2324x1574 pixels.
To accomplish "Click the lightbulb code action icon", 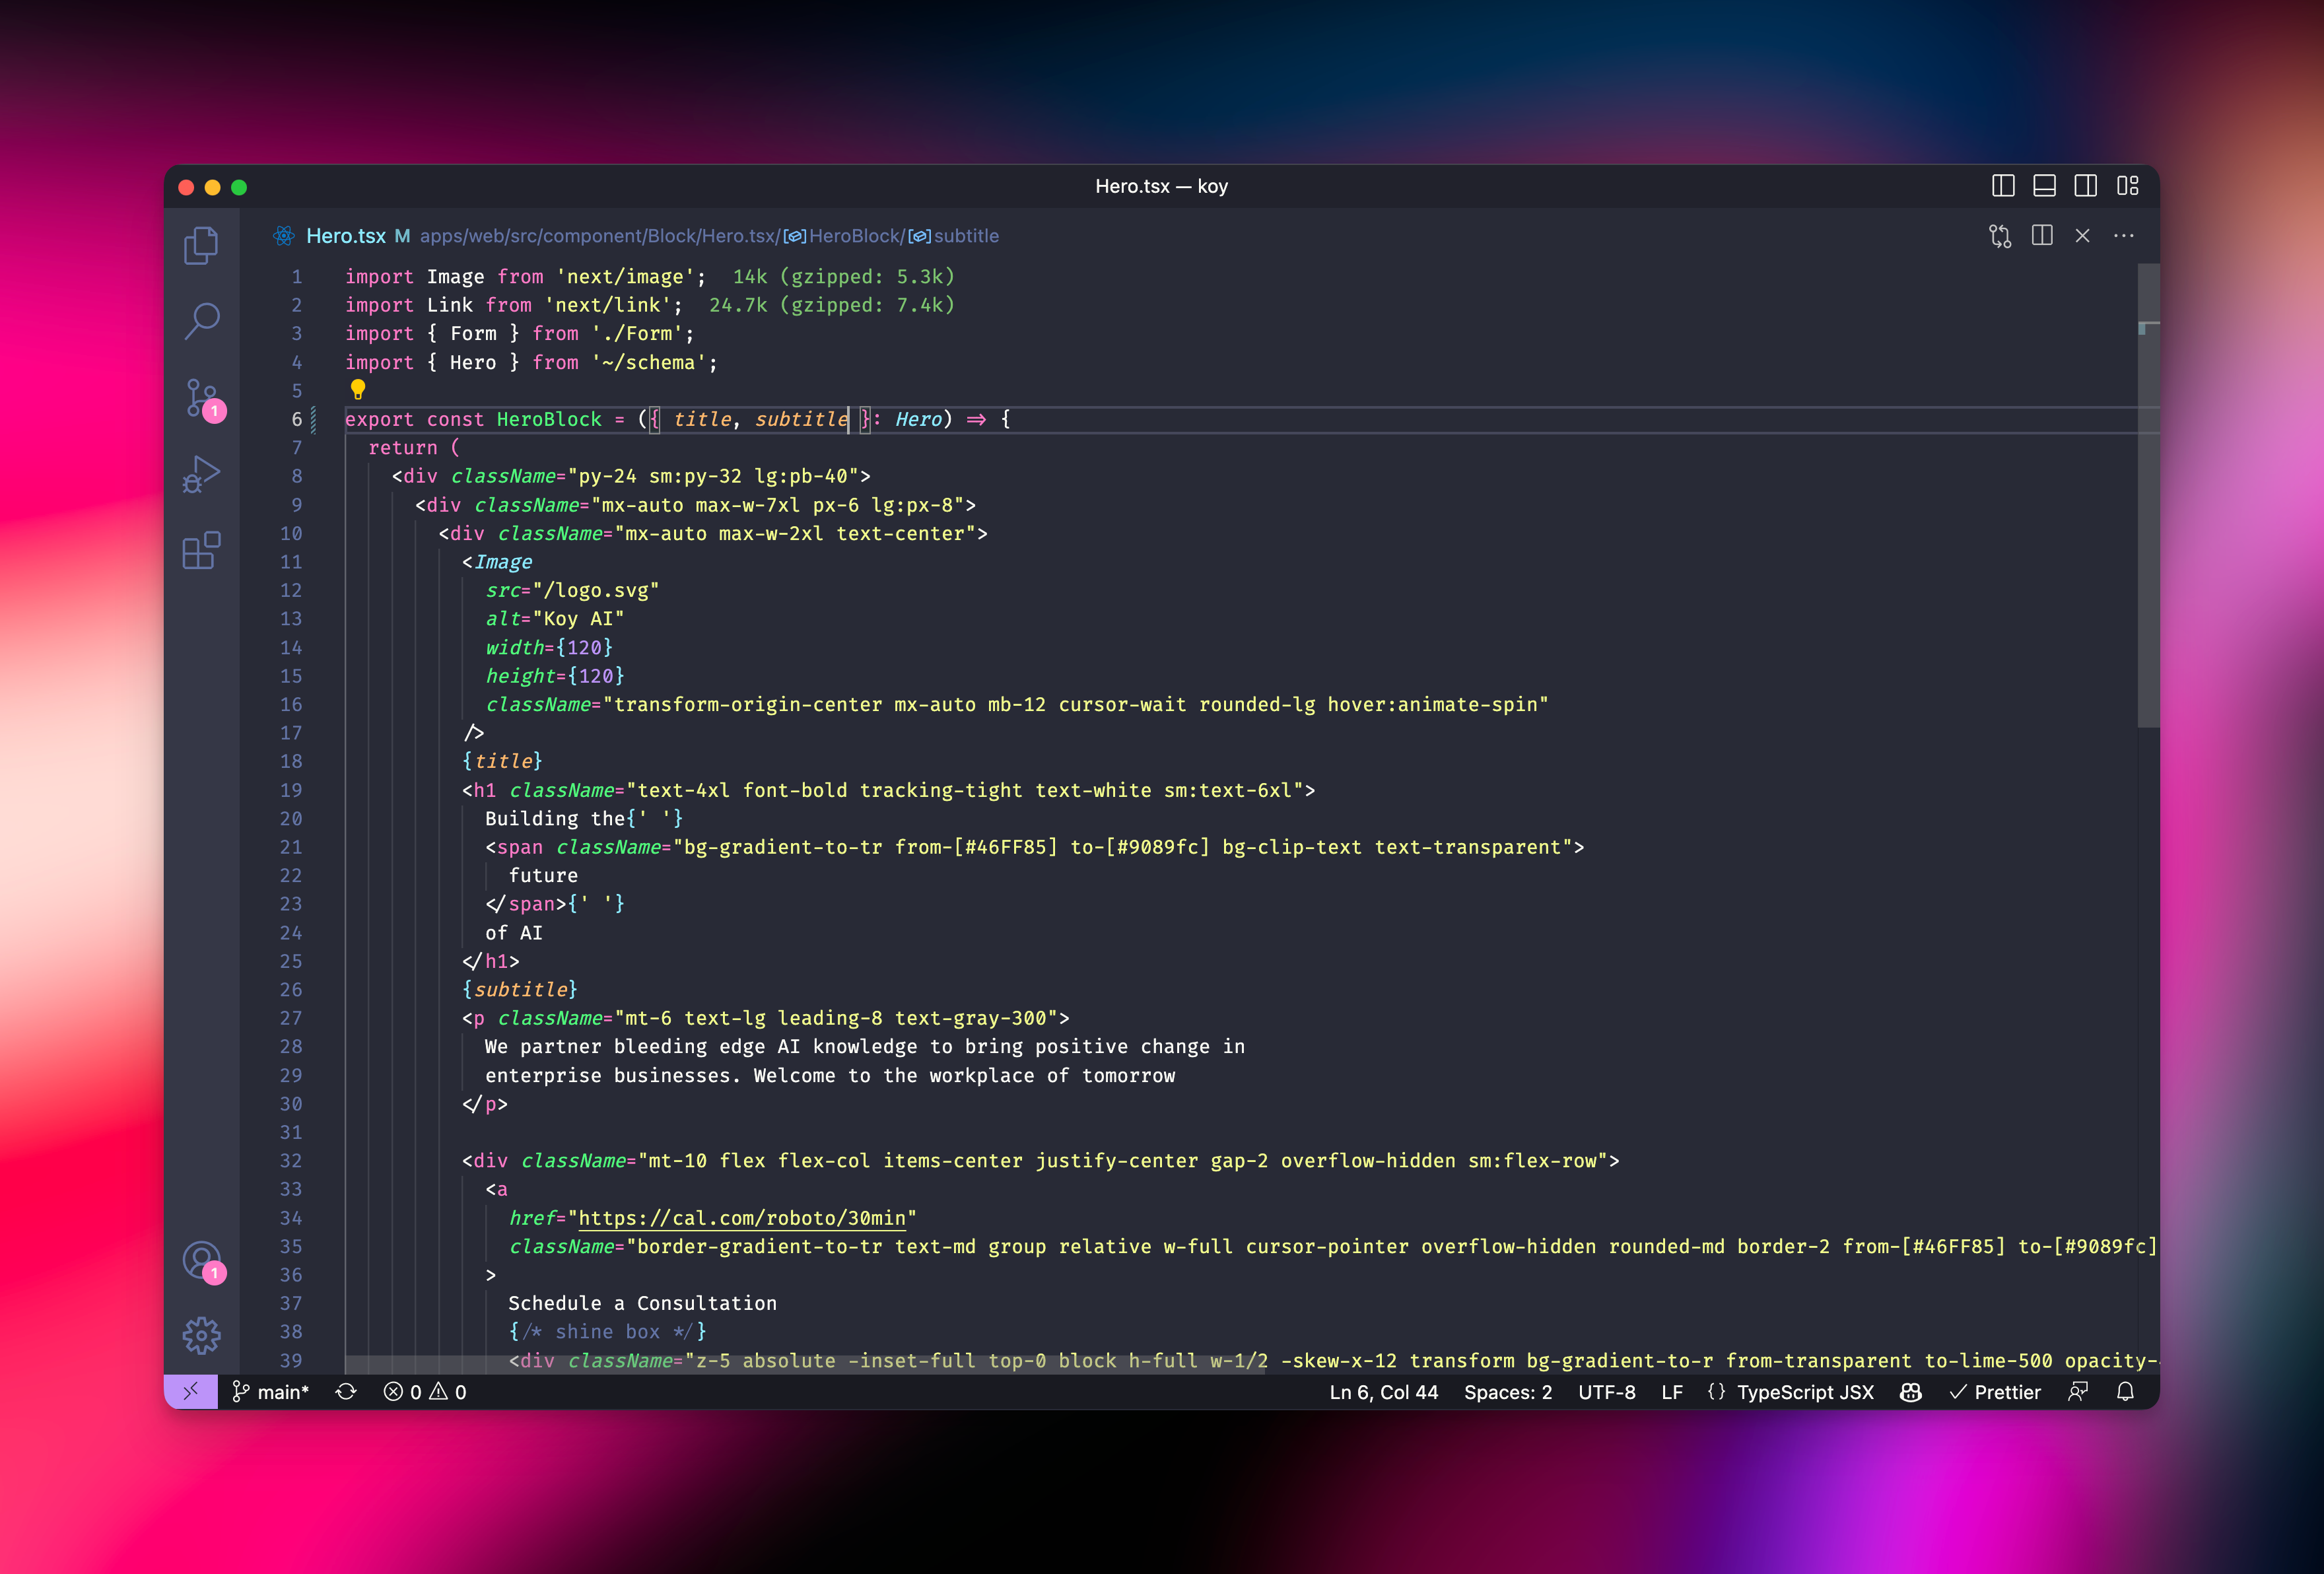I will pos(357,389).
